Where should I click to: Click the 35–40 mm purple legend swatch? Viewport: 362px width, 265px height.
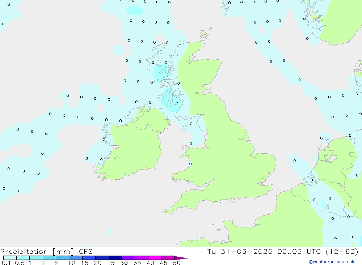(x=142, y=258)
